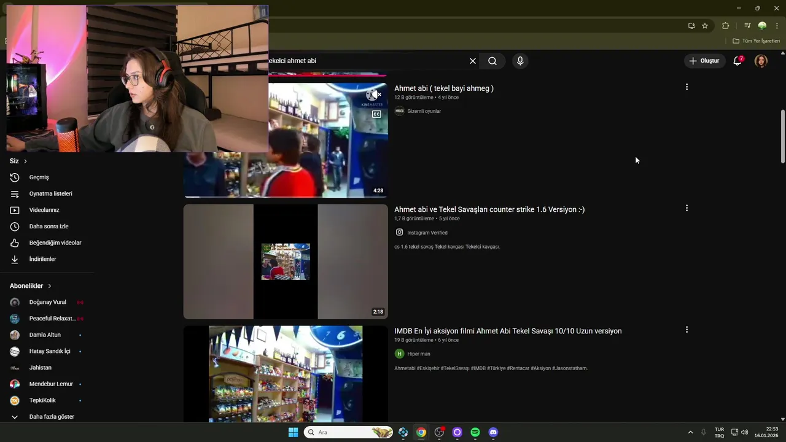Install this page as an app

691,26
